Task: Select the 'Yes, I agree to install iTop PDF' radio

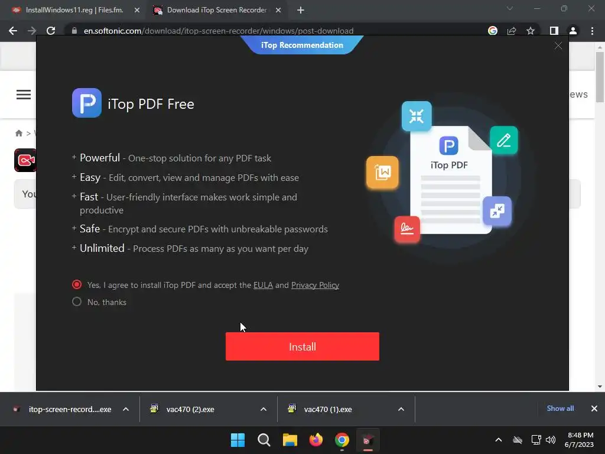Action: click(77, 284)
